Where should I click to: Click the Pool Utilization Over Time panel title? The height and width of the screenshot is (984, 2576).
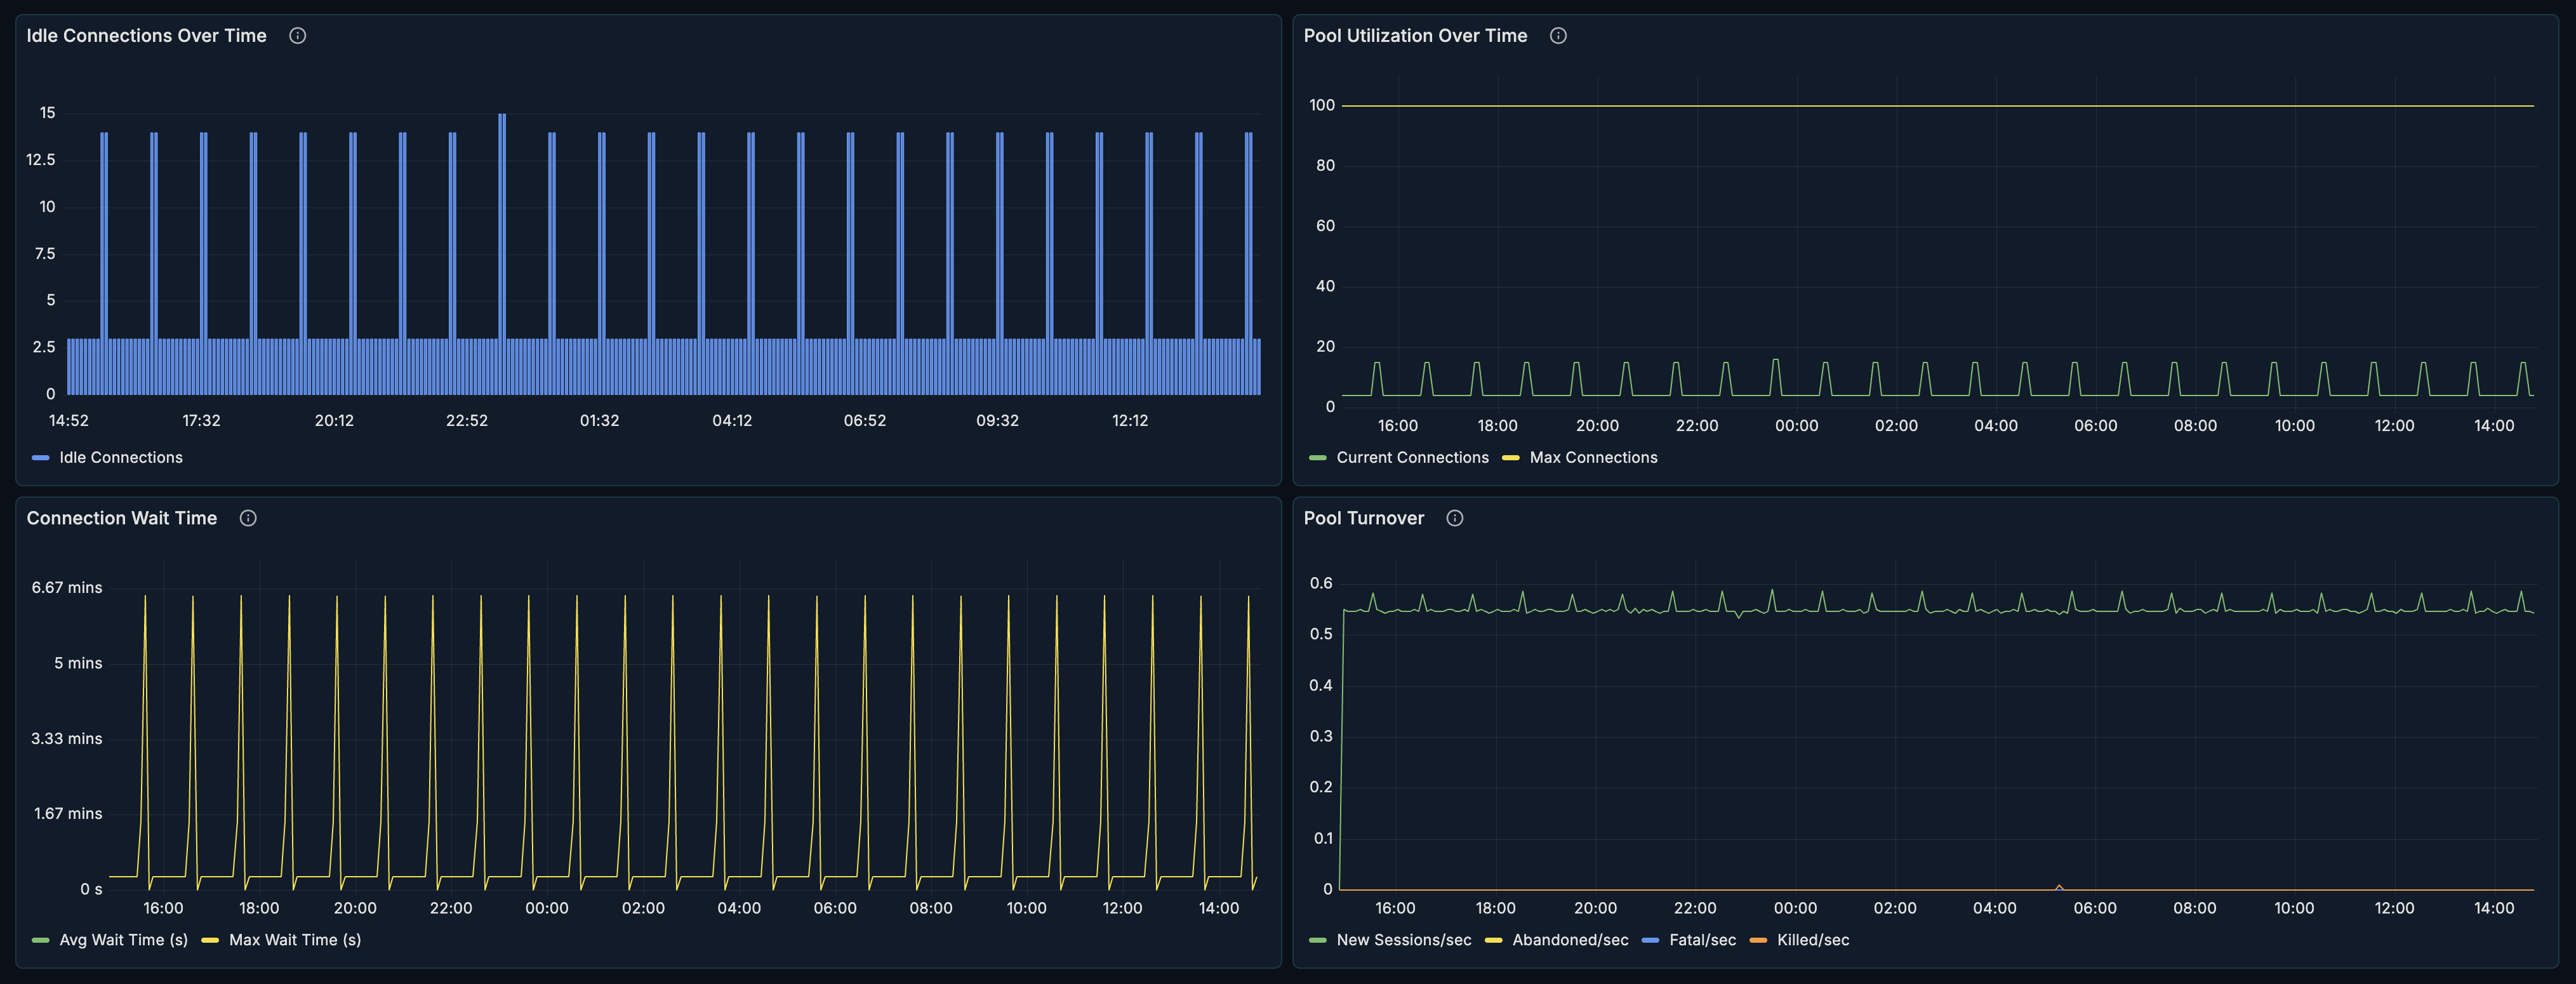1415,35
